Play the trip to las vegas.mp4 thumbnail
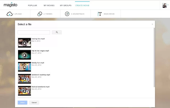Viewport: 170px width, 108px height. click(x=24, y=55)
